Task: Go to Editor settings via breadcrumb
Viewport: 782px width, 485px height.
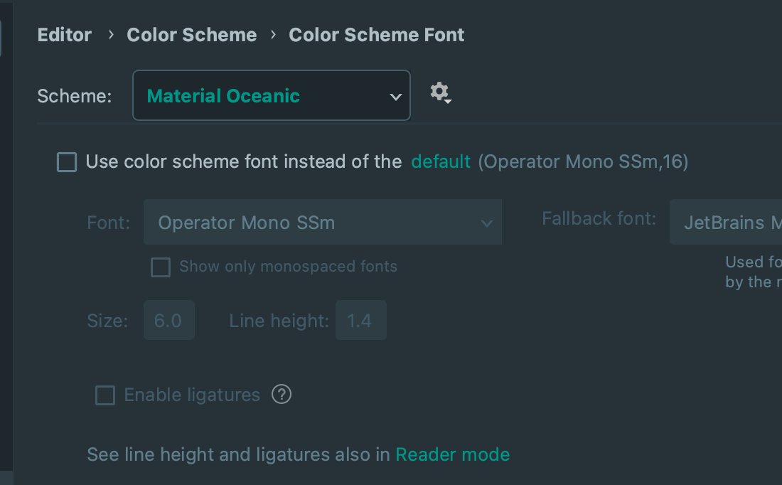Action: pos(64,34)
